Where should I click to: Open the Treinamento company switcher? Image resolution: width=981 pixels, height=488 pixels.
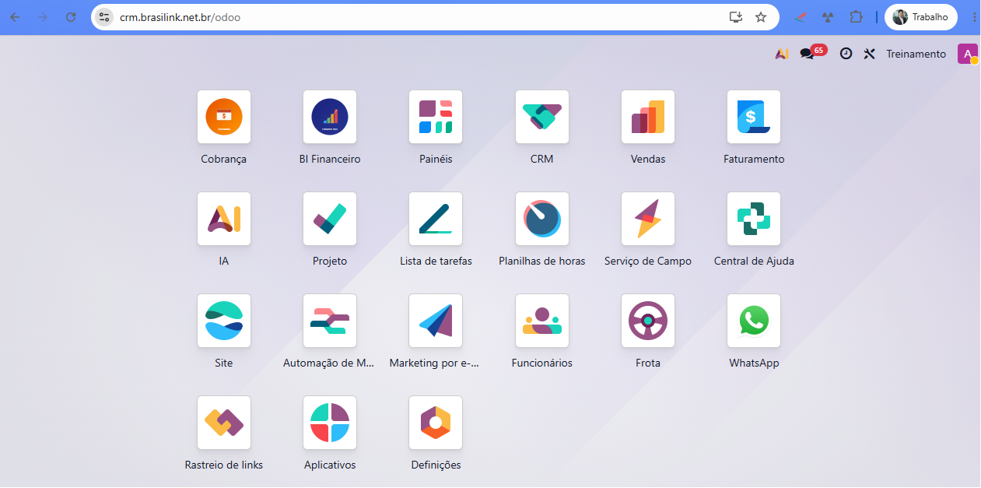pyautogui.click(x=916, y=54)
